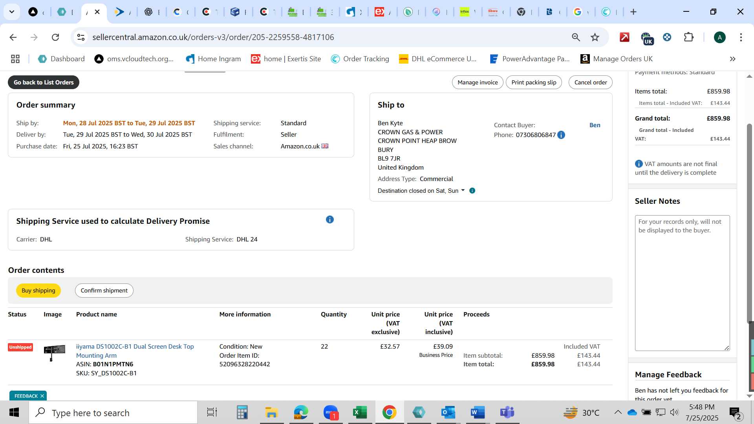
Task: Open Chrome three-dot menu
Action: [741, 37]
